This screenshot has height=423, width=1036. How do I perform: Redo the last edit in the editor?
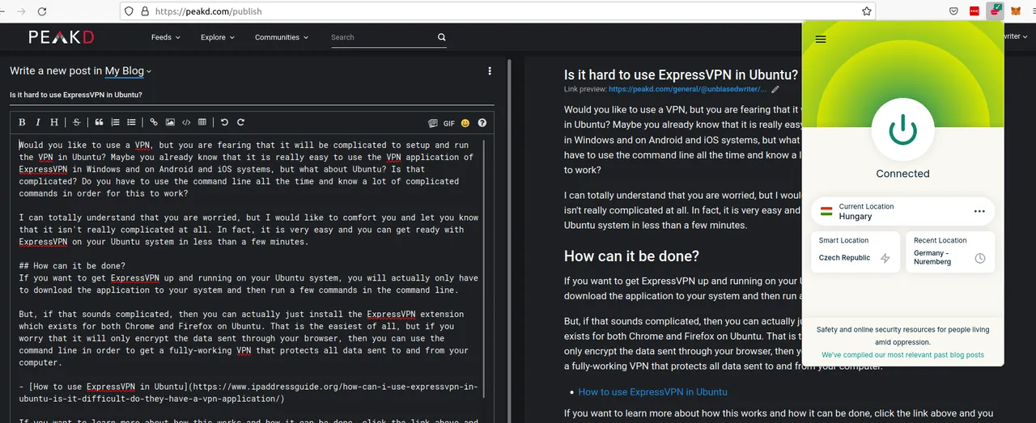(x=240, y=123)
